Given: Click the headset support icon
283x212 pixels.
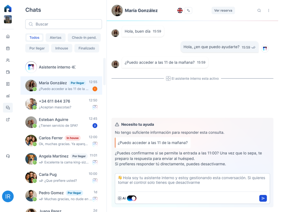Looking at the screenshot, I should point(8,156).
